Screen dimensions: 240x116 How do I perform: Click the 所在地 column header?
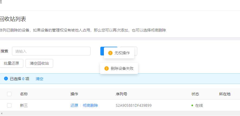click(x=225, y=94)
